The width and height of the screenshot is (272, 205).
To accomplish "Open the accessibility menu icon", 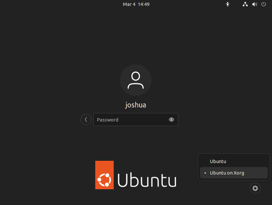I will coord(227,4).
